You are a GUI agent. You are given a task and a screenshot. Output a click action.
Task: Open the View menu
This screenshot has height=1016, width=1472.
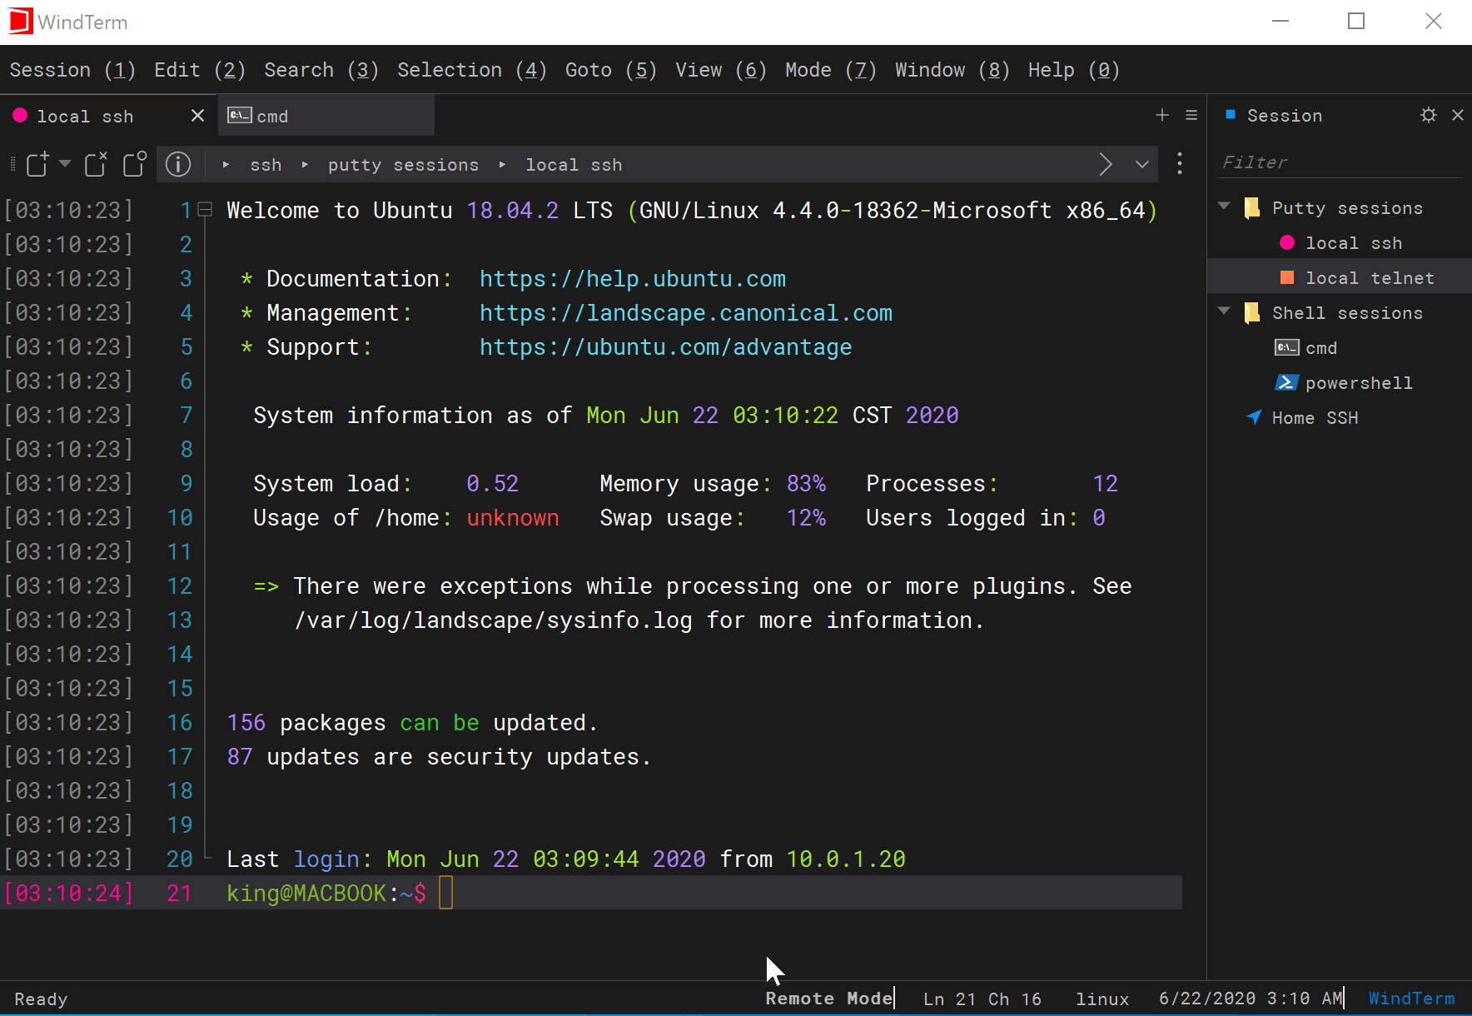[721, 70]
